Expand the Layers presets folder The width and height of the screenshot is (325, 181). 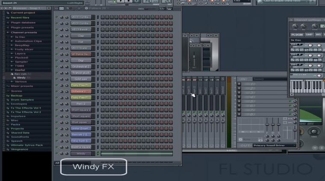point(12,54)
